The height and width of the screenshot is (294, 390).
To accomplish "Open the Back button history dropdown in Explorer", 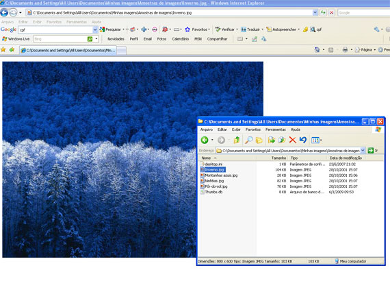I will click(x=212, y=140).
